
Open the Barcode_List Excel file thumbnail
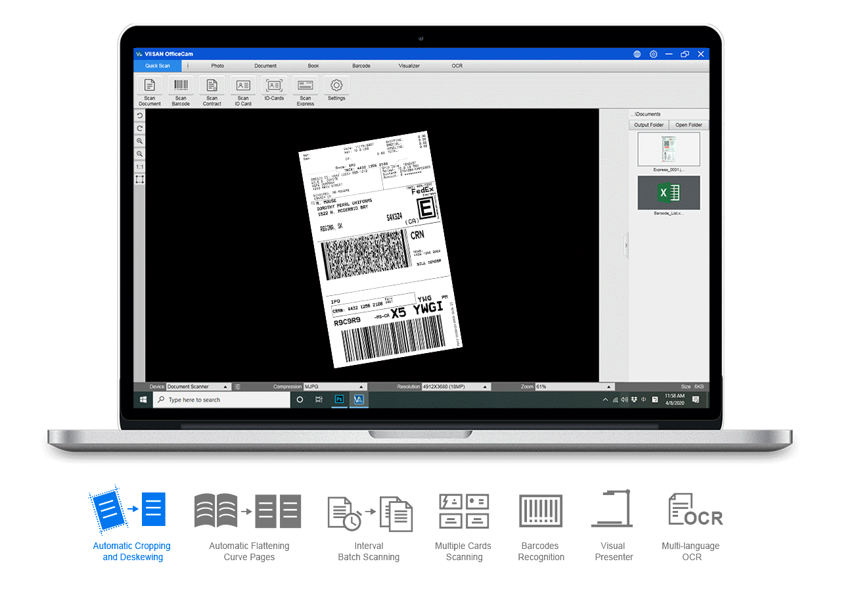[x=668, y=193]
